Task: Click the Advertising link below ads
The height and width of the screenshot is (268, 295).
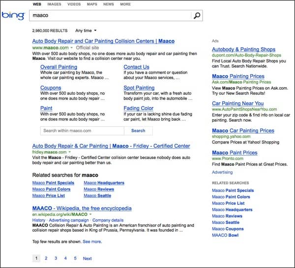Action: point(222,172)
